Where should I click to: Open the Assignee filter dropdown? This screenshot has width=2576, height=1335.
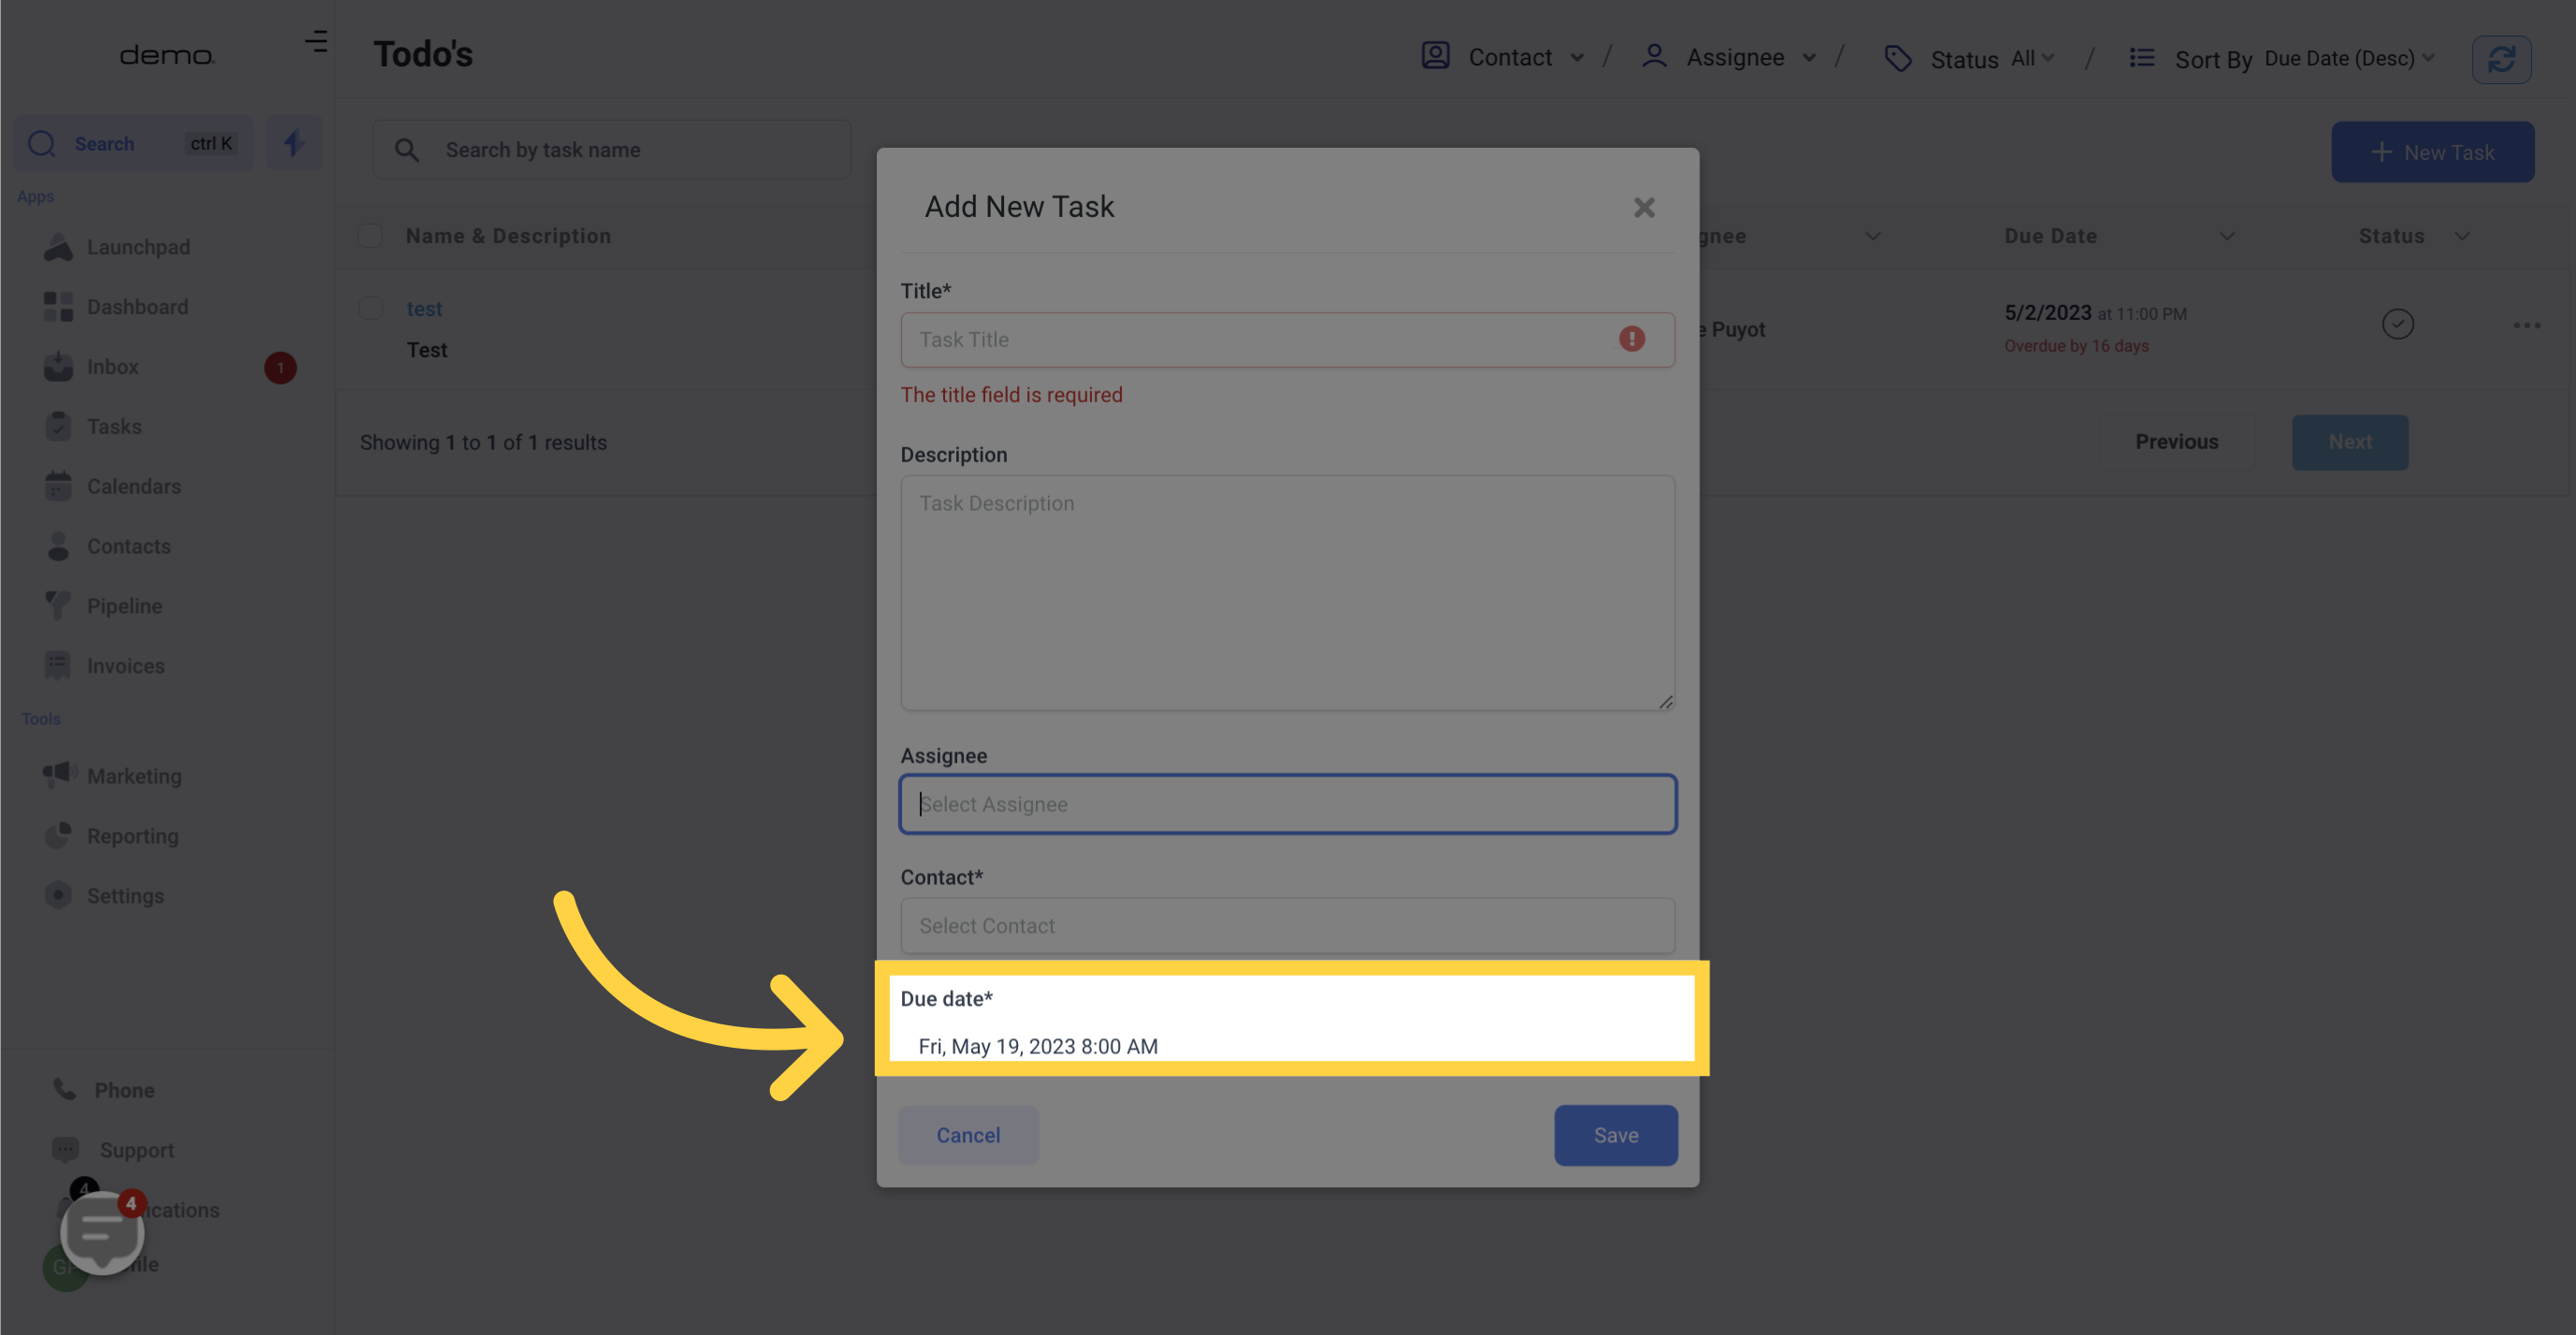pos(1730,57)
